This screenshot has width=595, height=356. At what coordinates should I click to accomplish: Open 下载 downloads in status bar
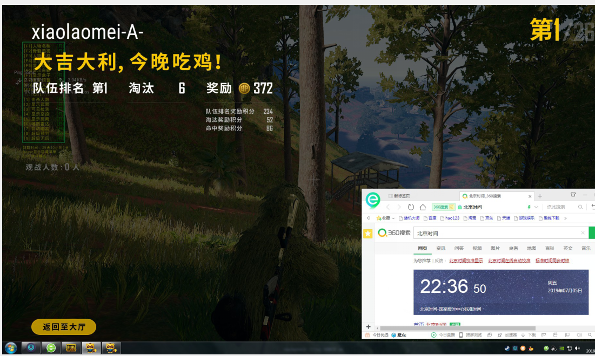pos(529,335)
